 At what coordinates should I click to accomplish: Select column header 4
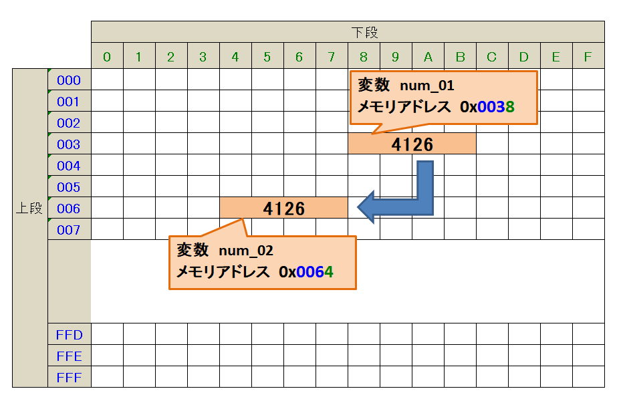click(x=235, y=57)
